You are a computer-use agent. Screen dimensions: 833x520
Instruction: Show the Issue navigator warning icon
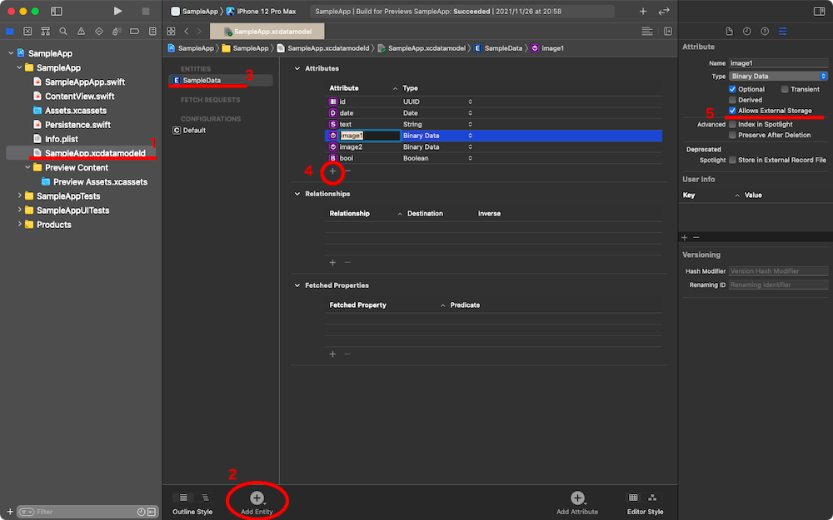coord(81,32)
